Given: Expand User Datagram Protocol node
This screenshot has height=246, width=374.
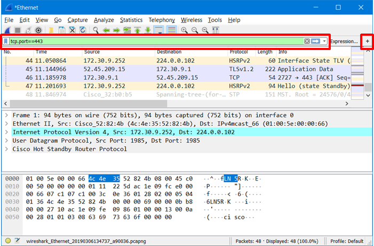Looking at the screenshot, I should point(7,141).
